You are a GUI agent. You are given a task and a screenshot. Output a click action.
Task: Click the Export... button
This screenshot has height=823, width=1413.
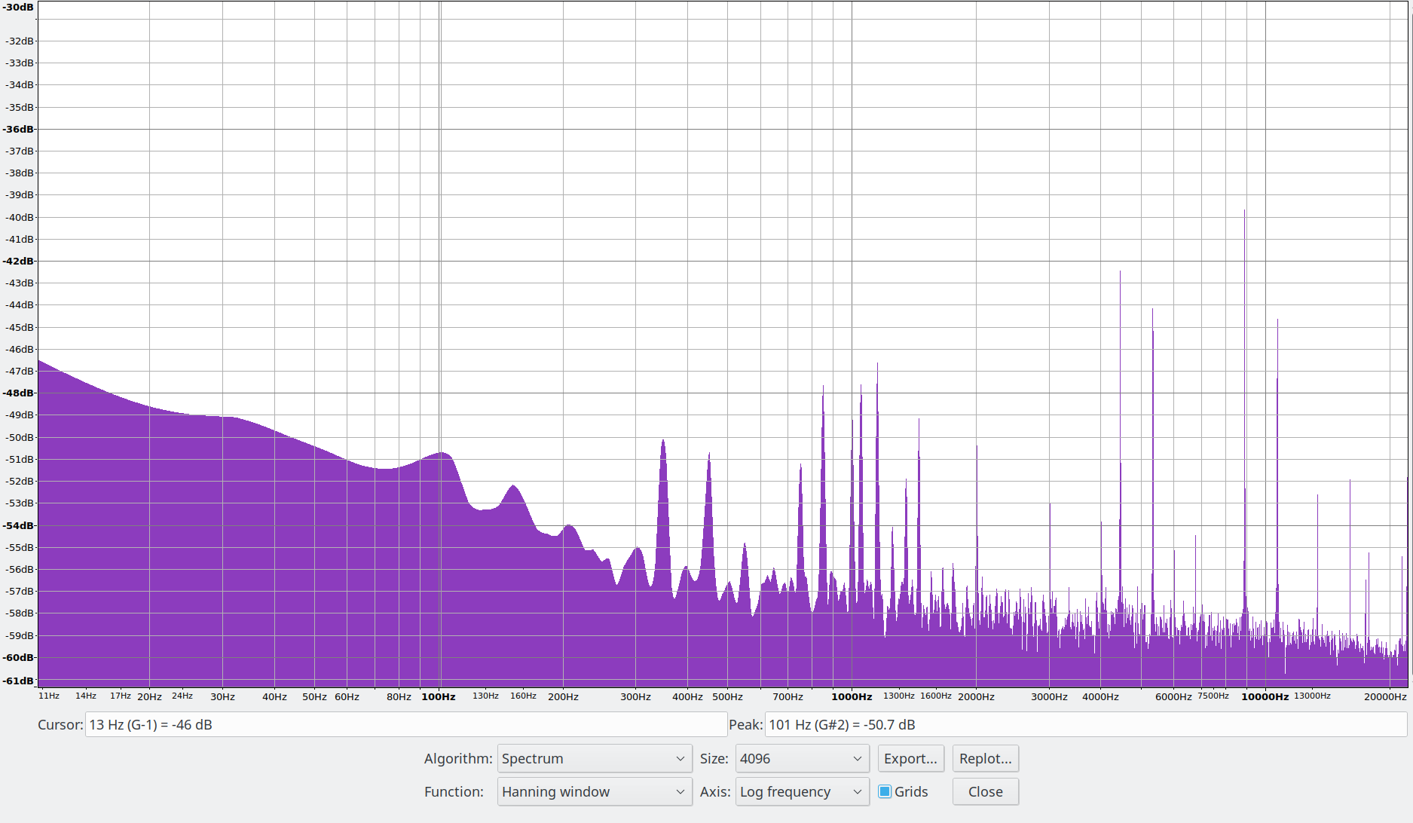(x=910, y=758)
